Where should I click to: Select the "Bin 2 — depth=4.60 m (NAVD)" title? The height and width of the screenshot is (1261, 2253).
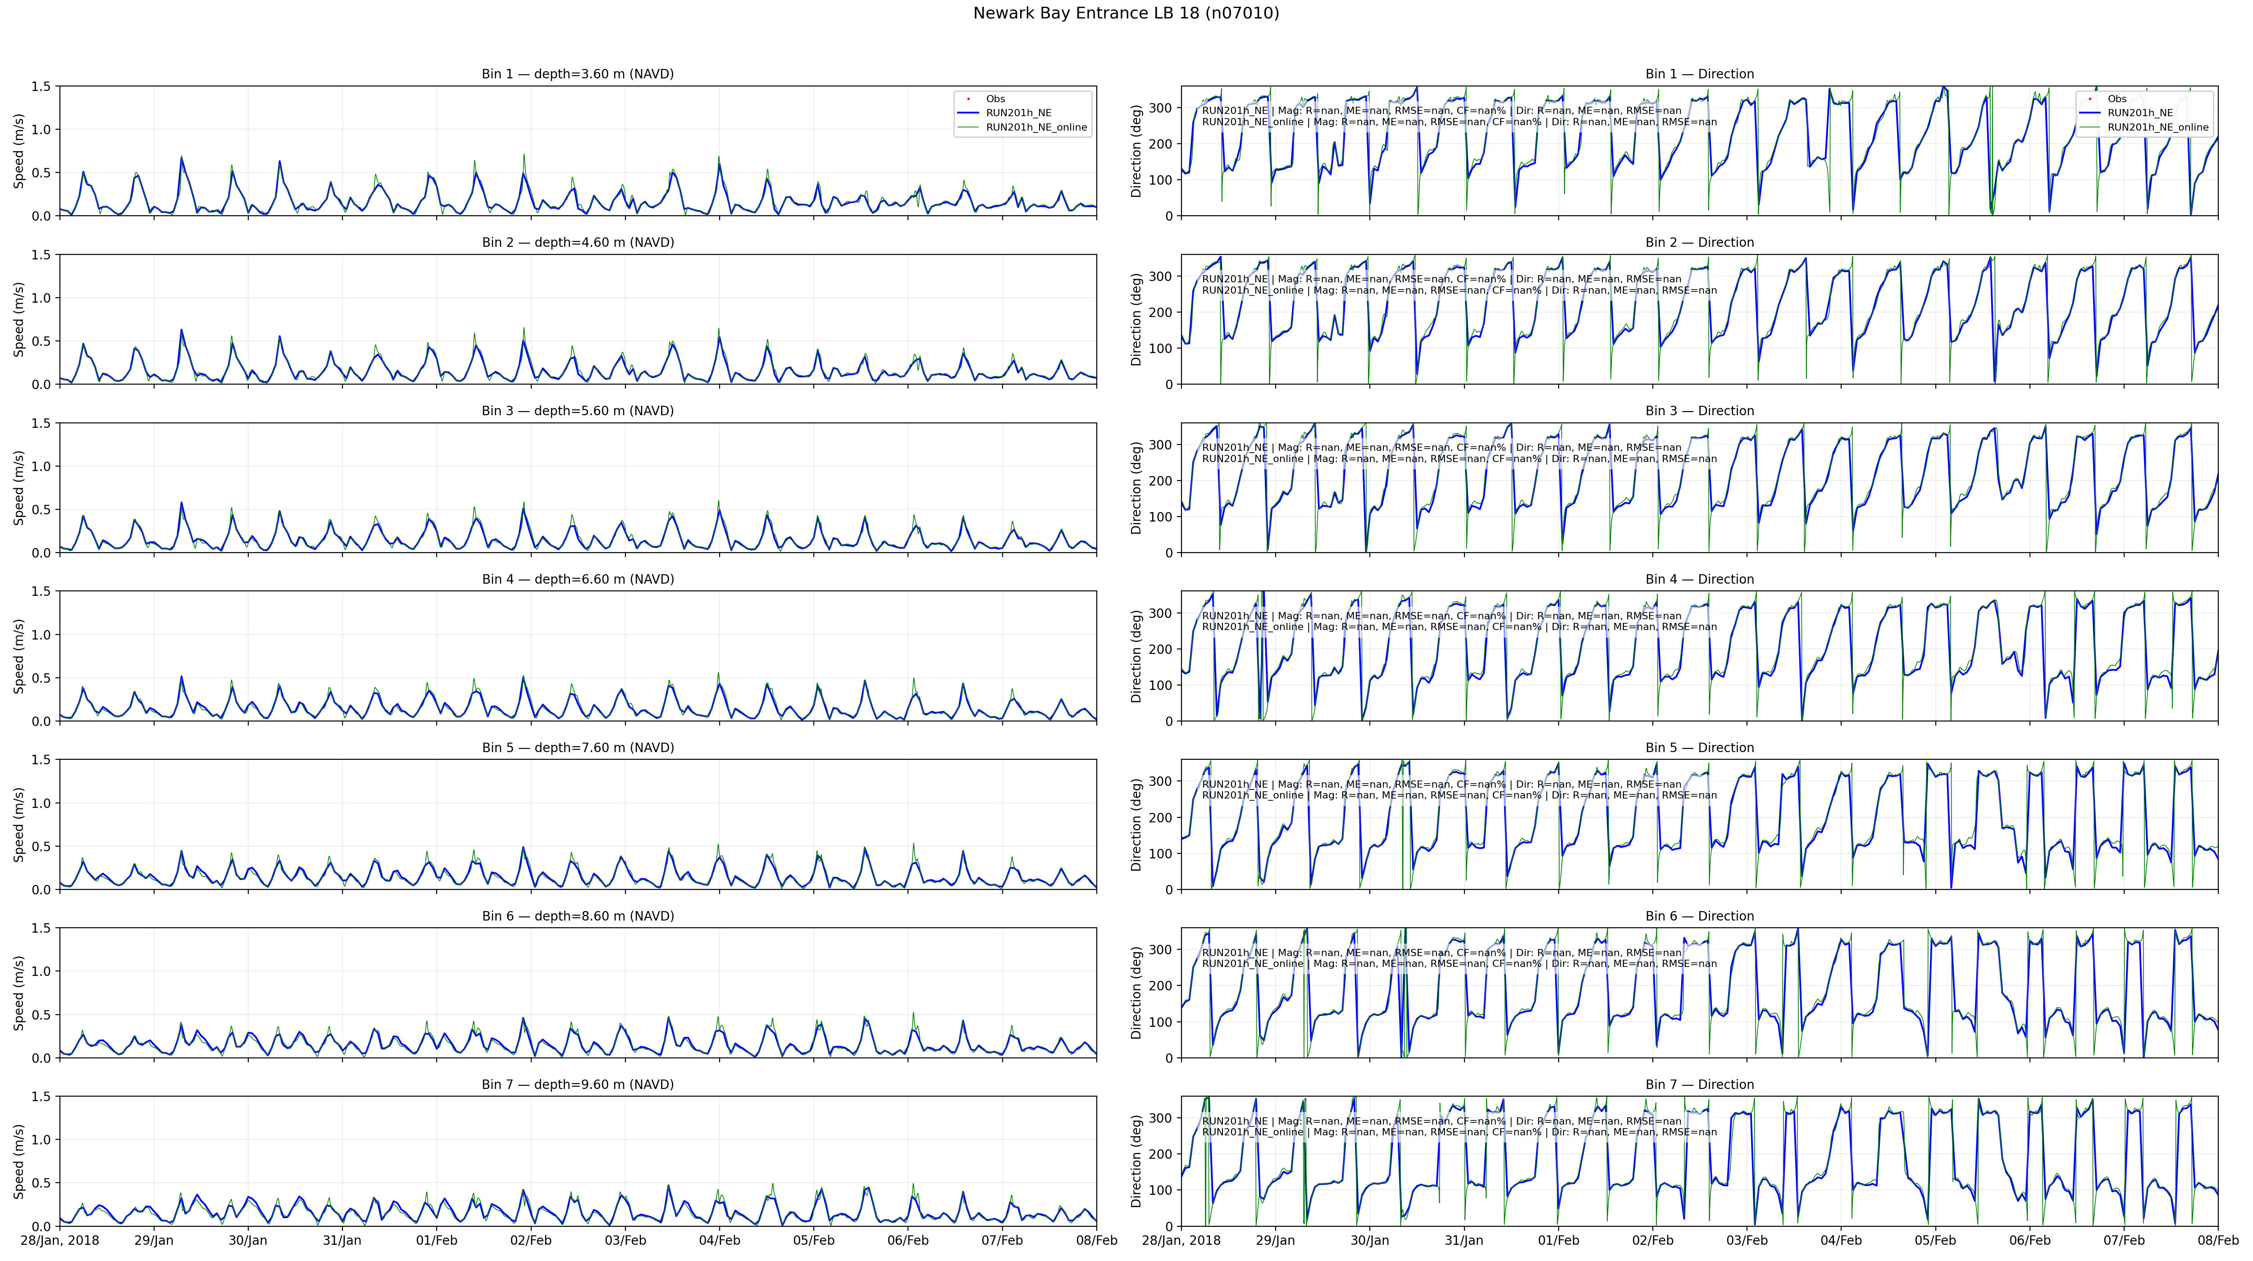(577, 243)
